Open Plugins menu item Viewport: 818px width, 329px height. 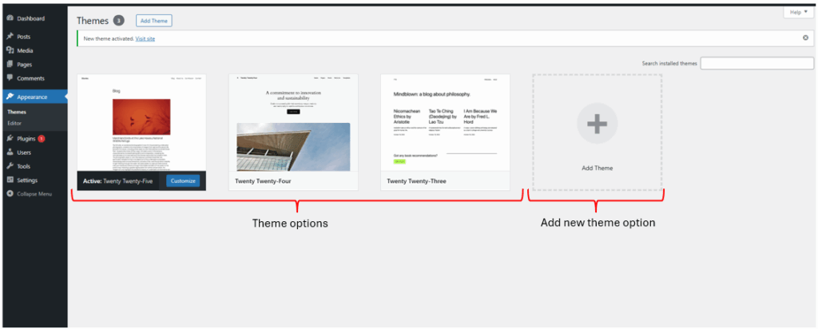click(x=34, y=139)
